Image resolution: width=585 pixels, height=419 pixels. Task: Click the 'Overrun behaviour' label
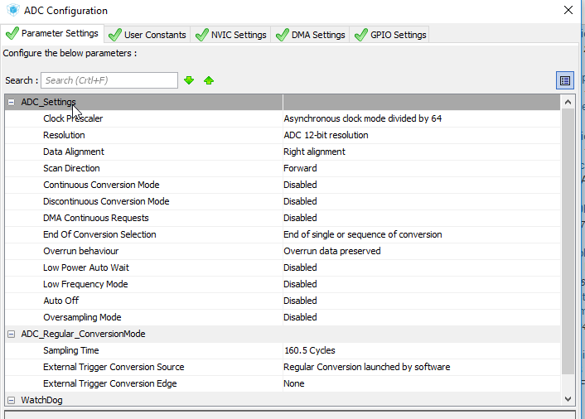tap(80, 251)
